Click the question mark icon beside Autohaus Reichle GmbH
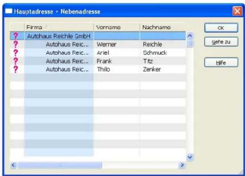The width and height of the screenshot is (245, 176). click(x=15, y=36)
